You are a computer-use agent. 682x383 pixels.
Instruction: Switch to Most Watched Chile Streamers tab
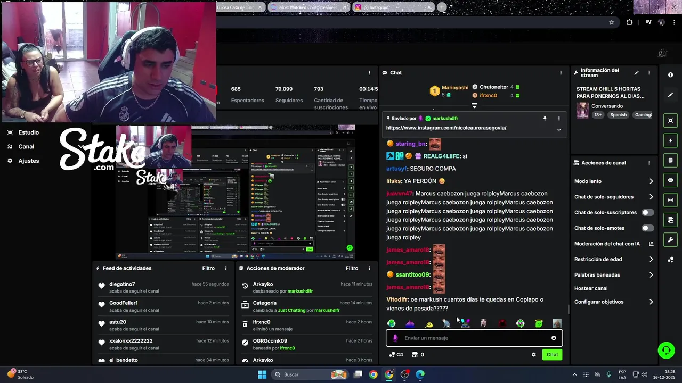tap(308, 7)
